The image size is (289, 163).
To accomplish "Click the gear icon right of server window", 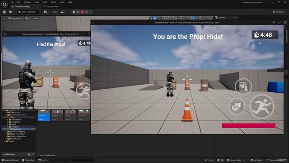I will point(285,23).
